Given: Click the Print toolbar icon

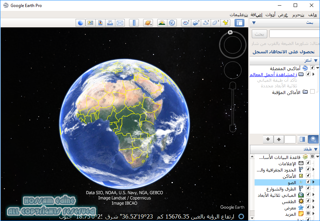Looking at the screenshot, I should coord(110,23).
